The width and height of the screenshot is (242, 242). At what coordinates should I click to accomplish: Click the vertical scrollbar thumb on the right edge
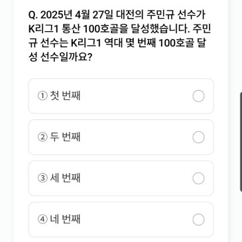pyautogui.click(x=241, y=142)
